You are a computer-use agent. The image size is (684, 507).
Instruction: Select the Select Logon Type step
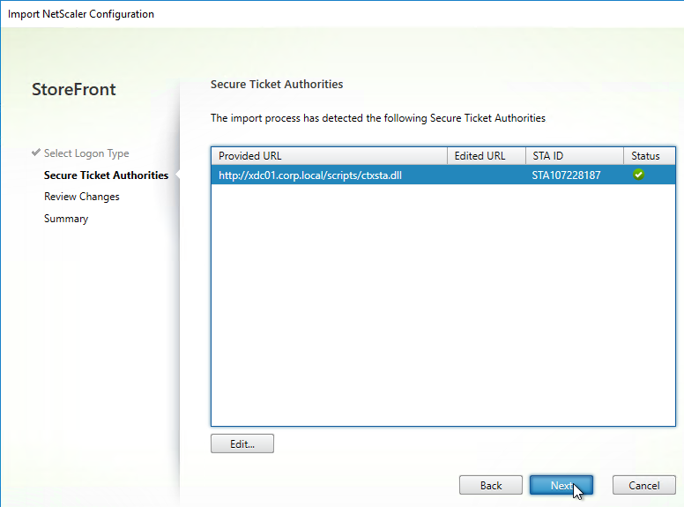[x=86, y=153]
